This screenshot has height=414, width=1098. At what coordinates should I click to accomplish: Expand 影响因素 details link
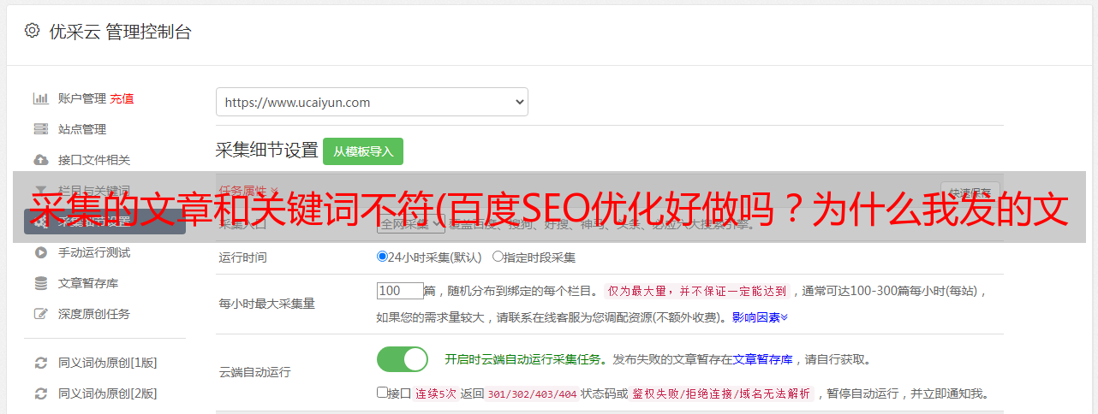tap(760, 317)
